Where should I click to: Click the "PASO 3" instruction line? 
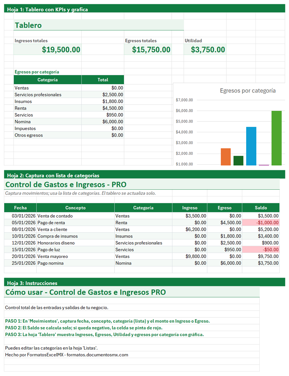pyautogui.click(x=104, y=335)
